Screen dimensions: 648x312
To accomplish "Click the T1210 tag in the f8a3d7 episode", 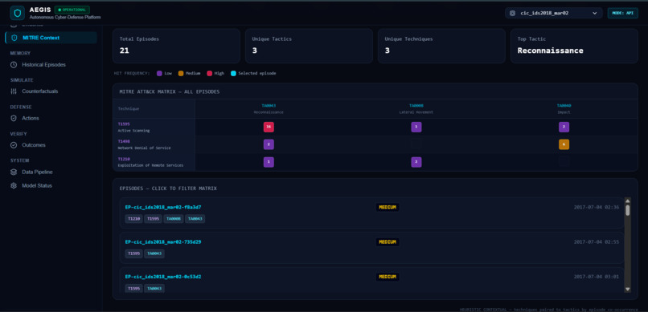I will (134, 219).
